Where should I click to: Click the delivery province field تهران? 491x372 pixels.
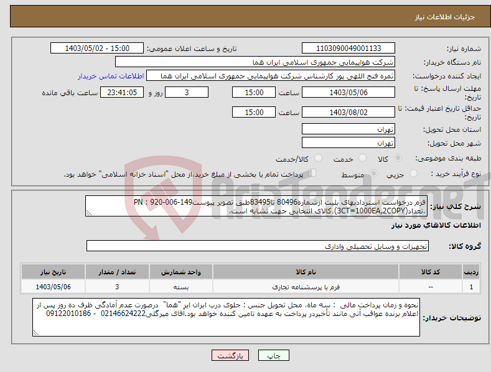pos(348,129)
